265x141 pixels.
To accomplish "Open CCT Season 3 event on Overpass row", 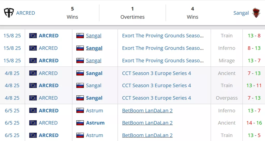I will (156, 98).
